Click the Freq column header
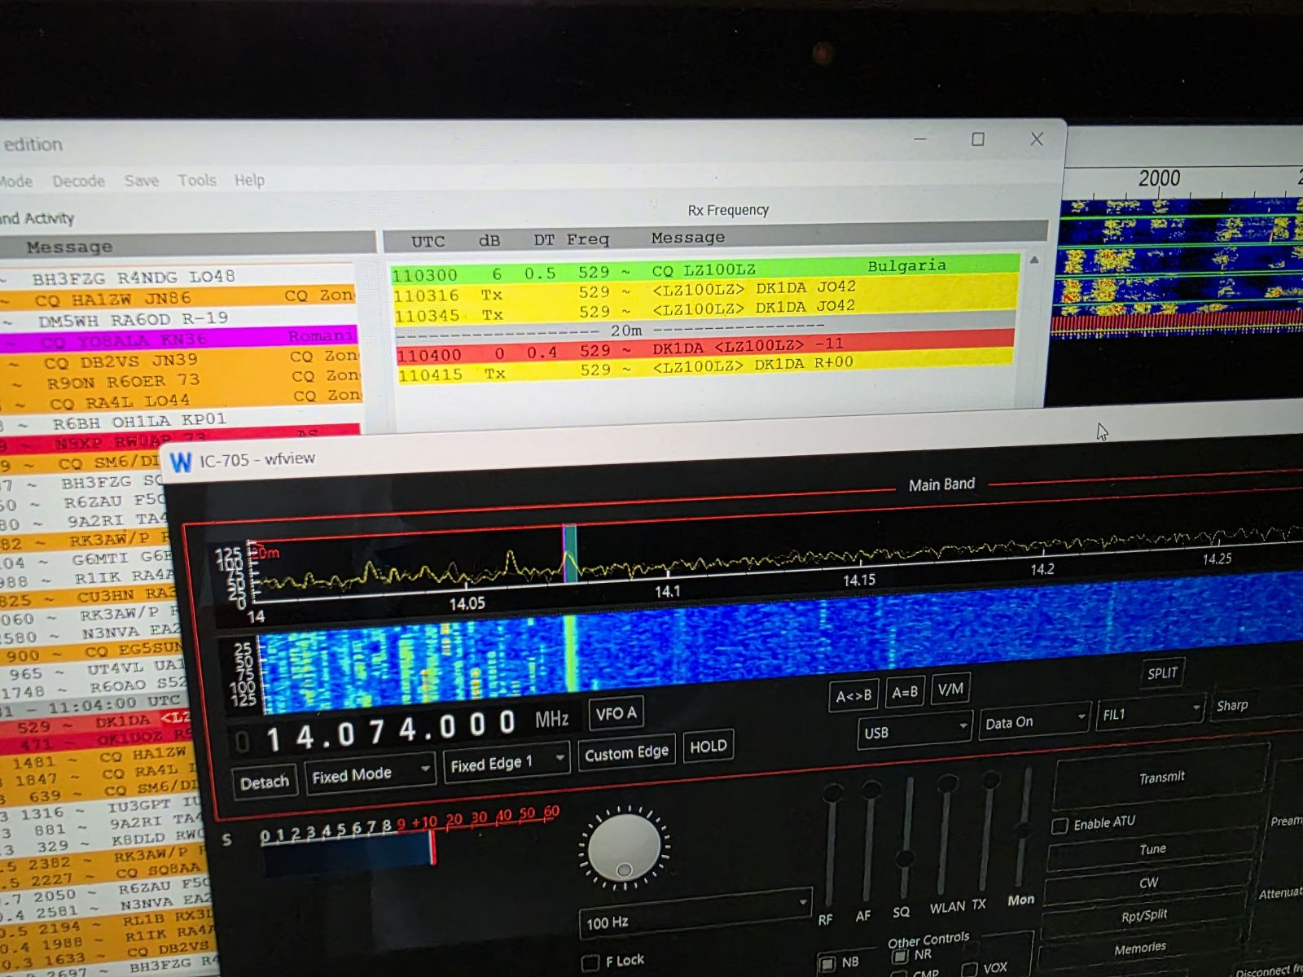Image resolution: width=1303 pixels, height=977 pixels. 588,239
